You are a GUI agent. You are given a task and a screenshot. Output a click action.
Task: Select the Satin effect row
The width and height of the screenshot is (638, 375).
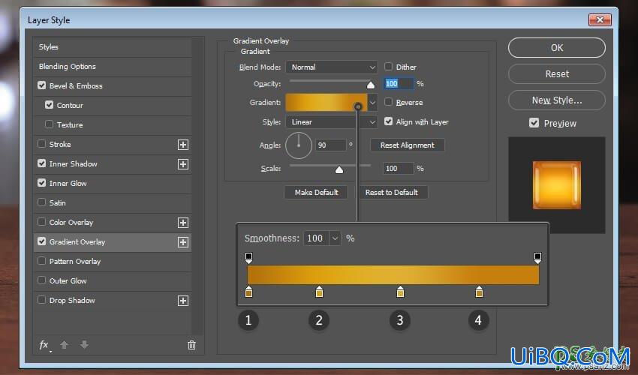coord(113,203)
